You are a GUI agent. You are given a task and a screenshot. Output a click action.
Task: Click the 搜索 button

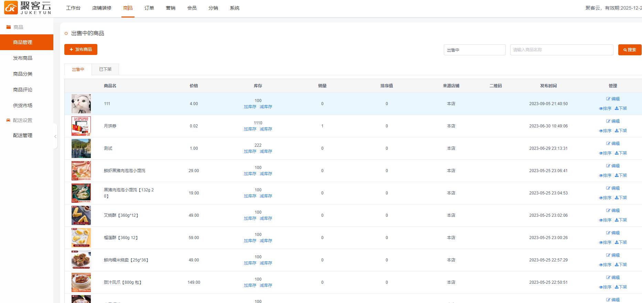630,50
